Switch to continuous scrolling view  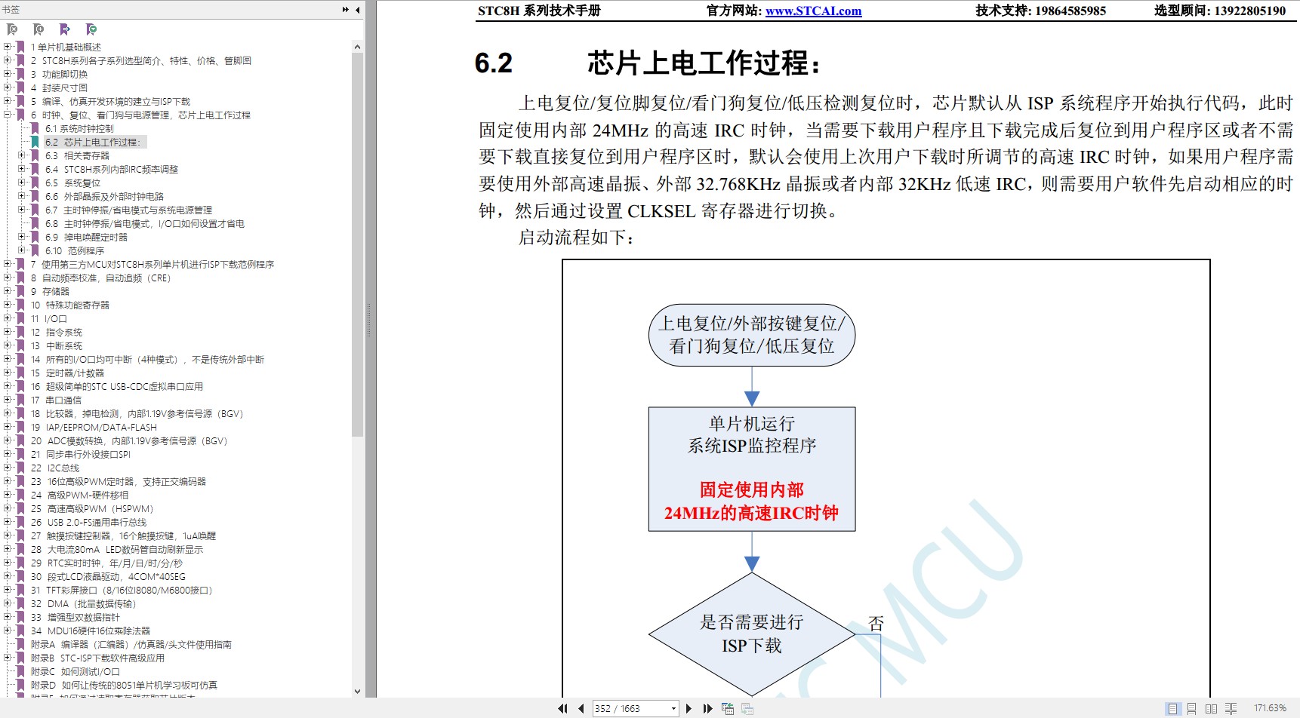1191,708
